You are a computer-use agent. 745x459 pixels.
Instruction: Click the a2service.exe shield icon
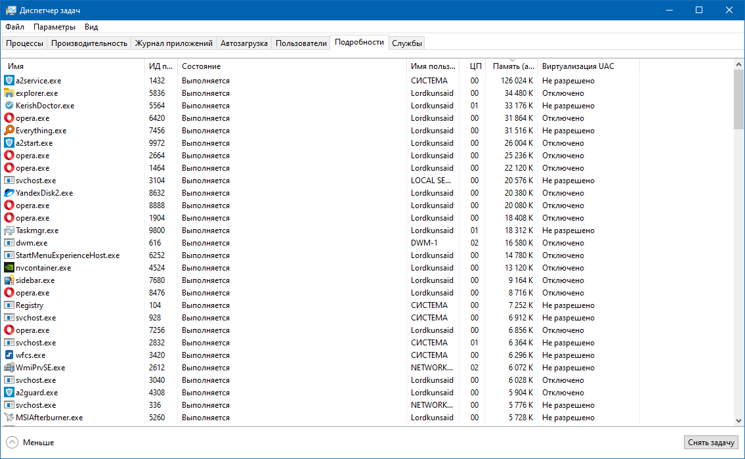click(9, 81)
